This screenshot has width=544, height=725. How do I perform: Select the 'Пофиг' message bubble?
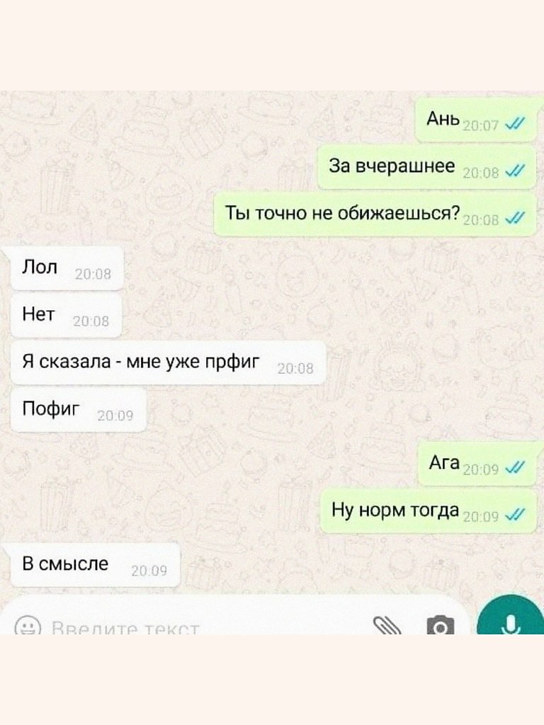[78, 410]
